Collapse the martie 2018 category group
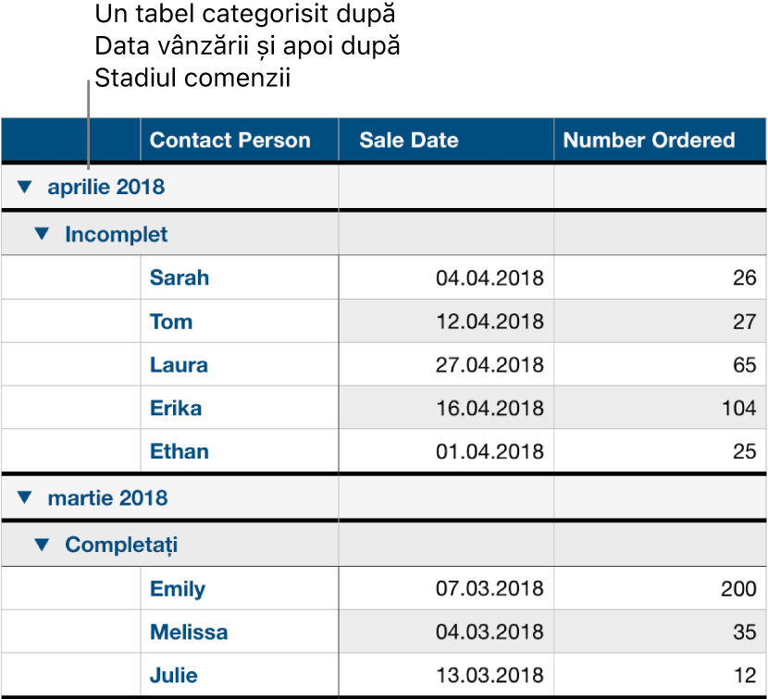Viewport: 768px width, 699px height. (25, 498)
